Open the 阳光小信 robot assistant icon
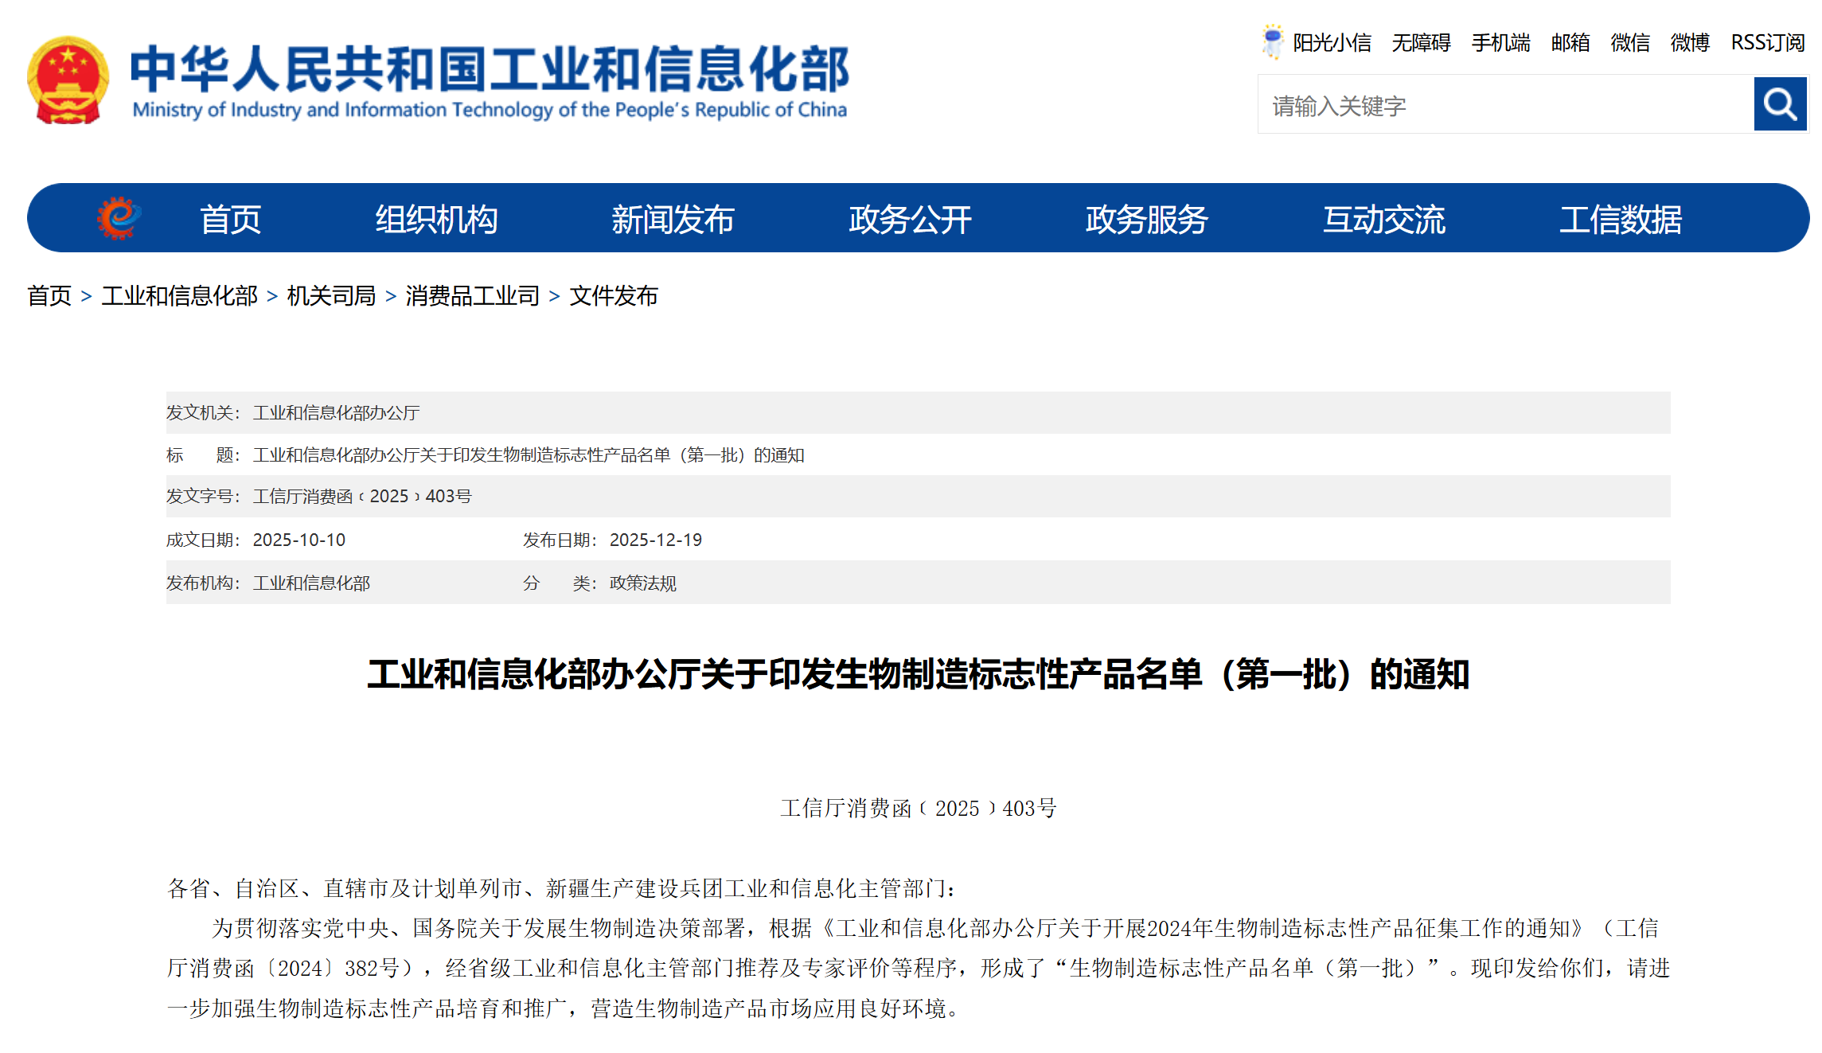Screen dimensions: 1822x1053 [1272, 41]
